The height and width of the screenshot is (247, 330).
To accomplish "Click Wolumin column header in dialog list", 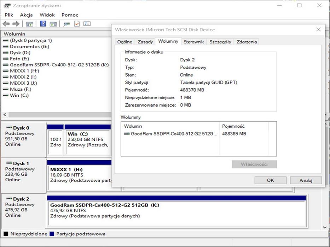I will [170, 126].
